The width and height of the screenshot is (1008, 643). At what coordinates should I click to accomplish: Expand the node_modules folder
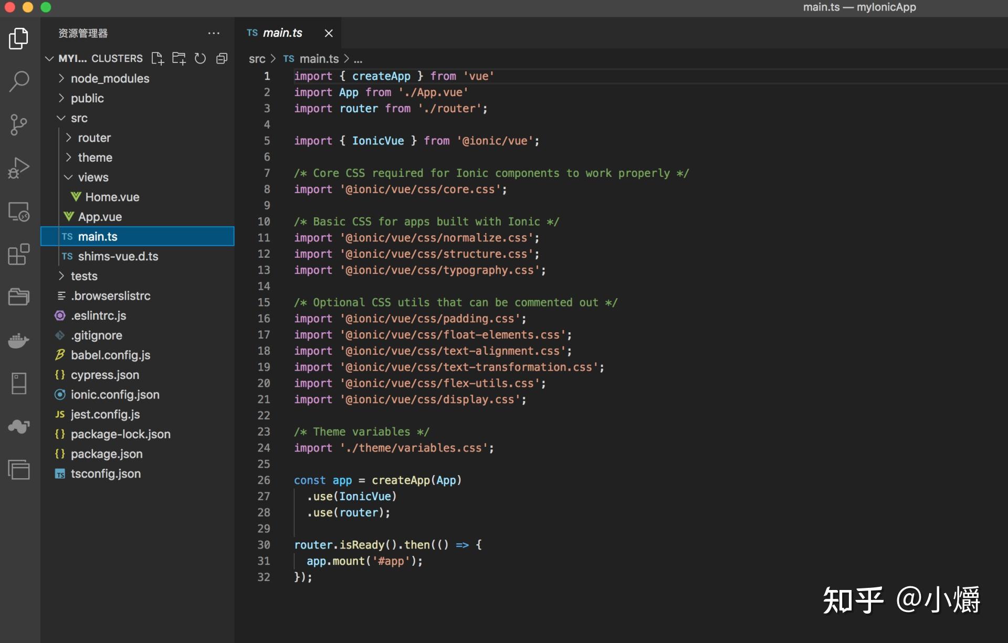[138, 79]
